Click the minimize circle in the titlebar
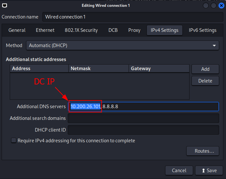Image resolution: width=226 pixels, height=179 pixels. point(206,6)
